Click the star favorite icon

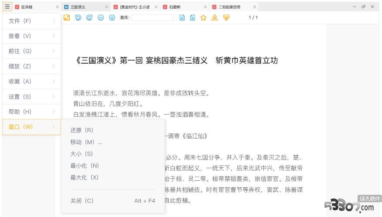(x=203, y=17)
